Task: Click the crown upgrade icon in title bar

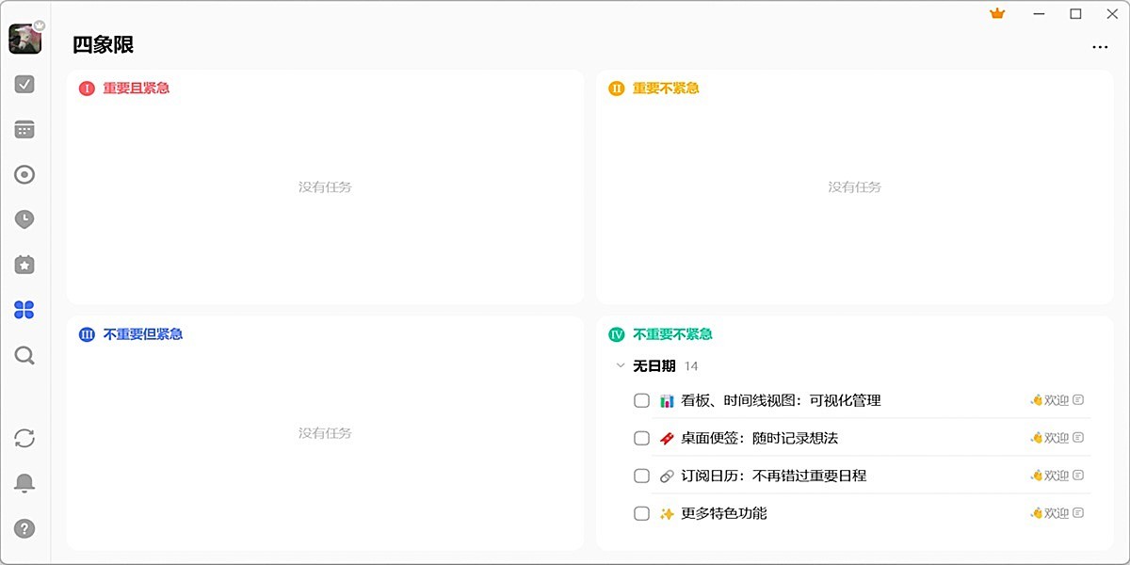Action: coord(996,13)
